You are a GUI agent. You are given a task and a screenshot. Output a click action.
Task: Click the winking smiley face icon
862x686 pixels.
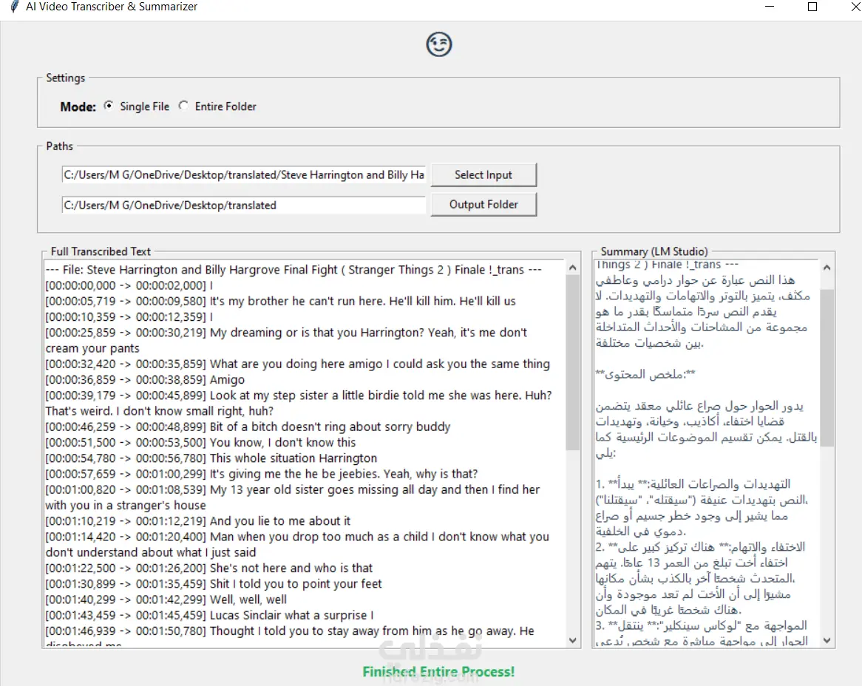click(x=438, y=44)
